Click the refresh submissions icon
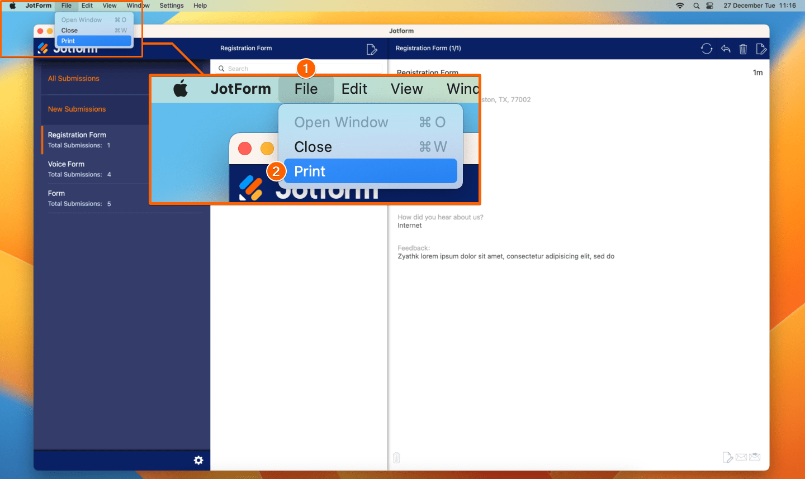Screen dimensions: 805x479 [707, 49]
